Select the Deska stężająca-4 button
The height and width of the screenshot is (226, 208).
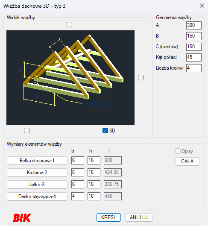coord(37,197)
